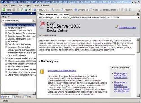Click the grayed search-results icon in toolbar

[x=126, y=10]
